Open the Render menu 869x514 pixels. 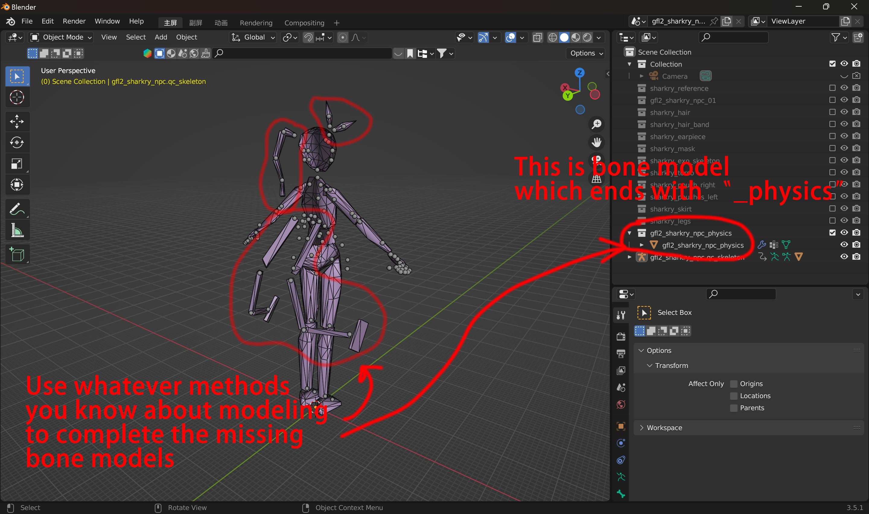tap(74, 21)
